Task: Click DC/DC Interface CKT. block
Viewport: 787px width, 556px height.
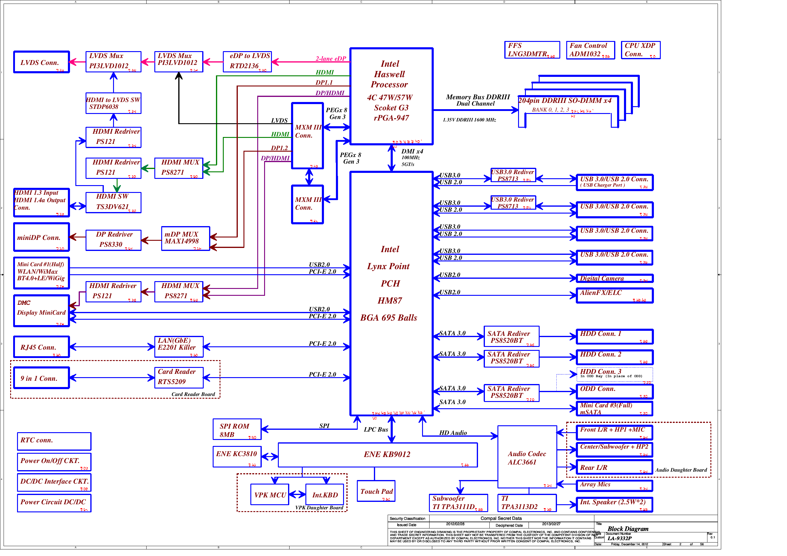Action: click(x=54, y=483)
